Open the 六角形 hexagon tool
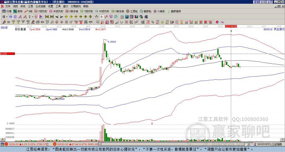This screenshot has width=285, height=152. (159, 11)
